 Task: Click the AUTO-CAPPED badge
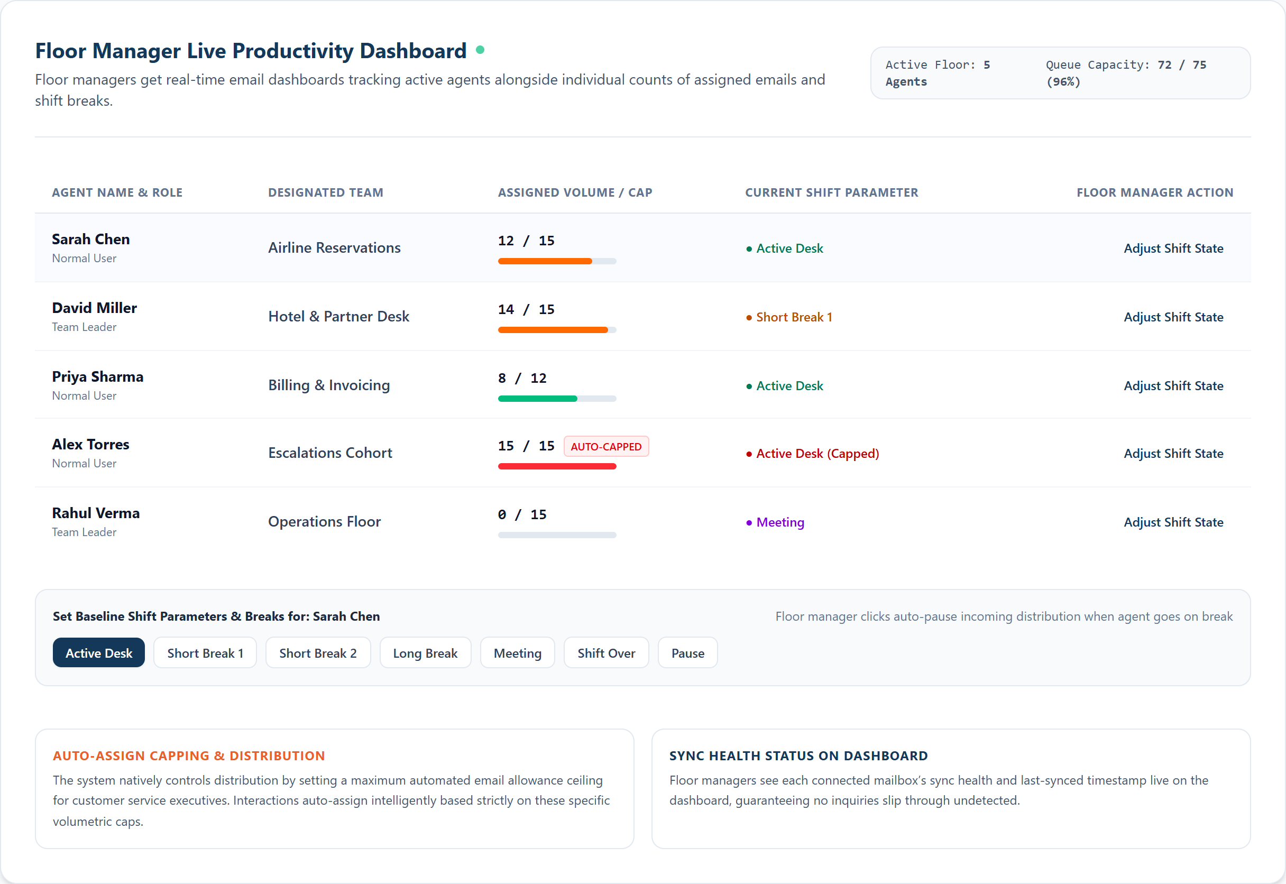pyautogui.click(x=606, y=446)
